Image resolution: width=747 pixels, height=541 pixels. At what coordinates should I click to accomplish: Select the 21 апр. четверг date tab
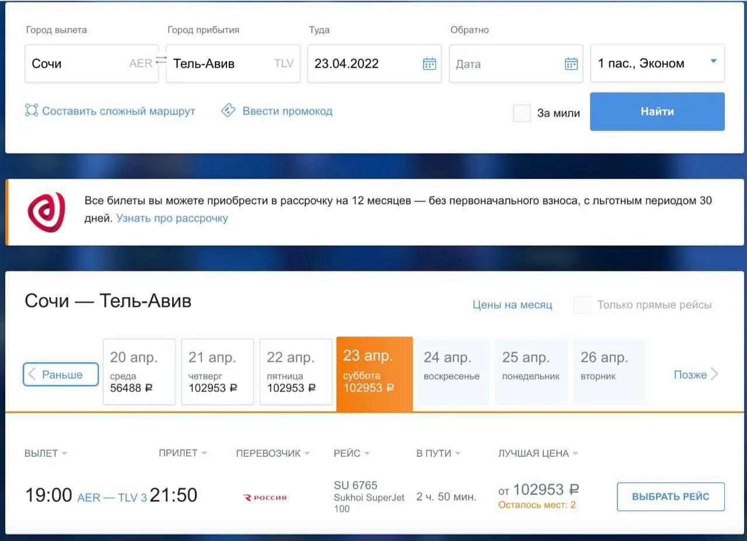pos(218,371)
